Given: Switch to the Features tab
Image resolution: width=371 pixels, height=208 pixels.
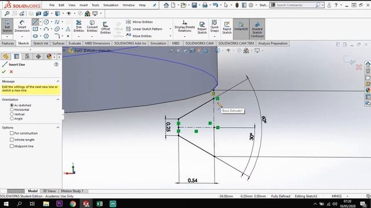Looking at the screenshot, I should 8,43.
